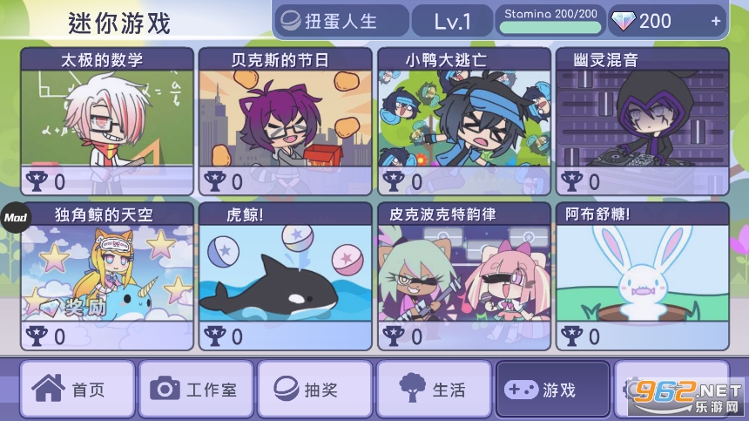749x421 pixels.
Task: Click the gamepad icon on 游戏
Action: pos(521,389)
